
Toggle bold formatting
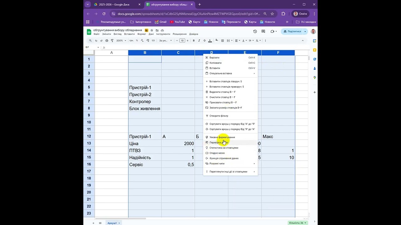point(194,41)
